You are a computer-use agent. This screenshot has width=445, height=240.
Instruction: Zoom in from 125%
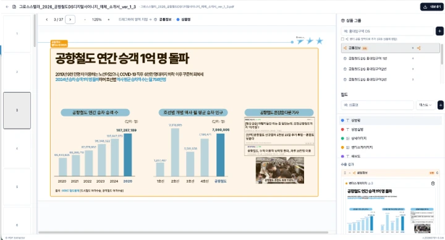tap(108, 20)
